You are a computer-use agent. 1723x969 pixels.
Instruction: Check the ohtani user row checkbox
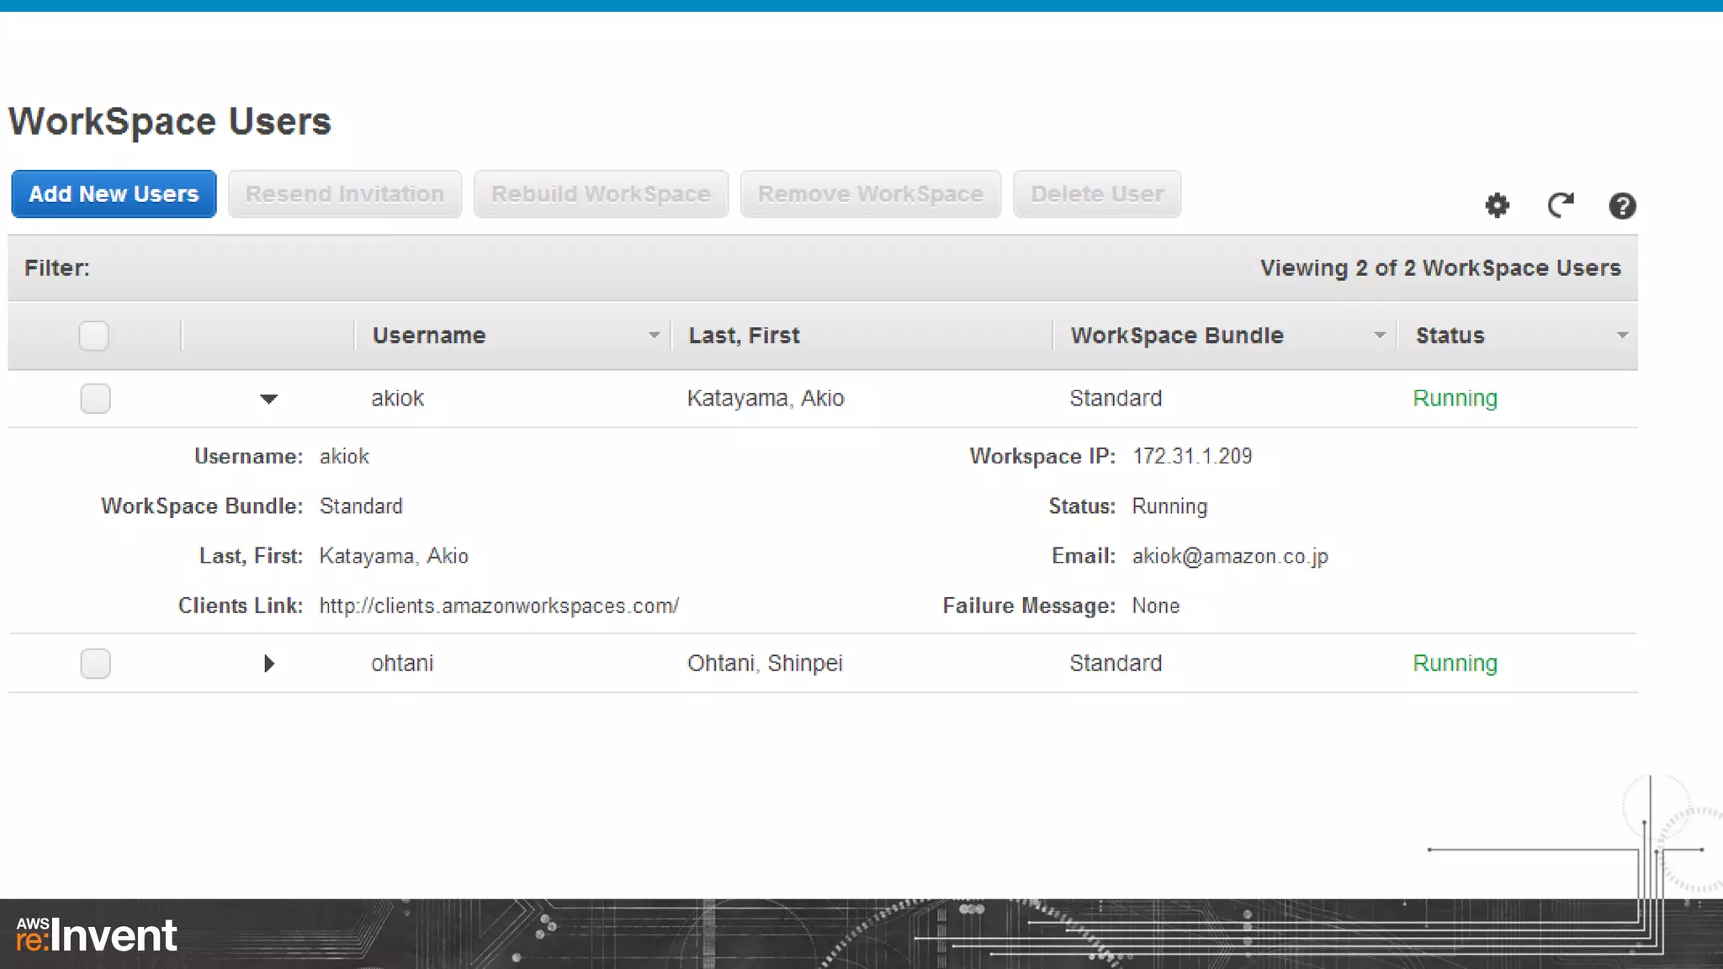(95, 664)
